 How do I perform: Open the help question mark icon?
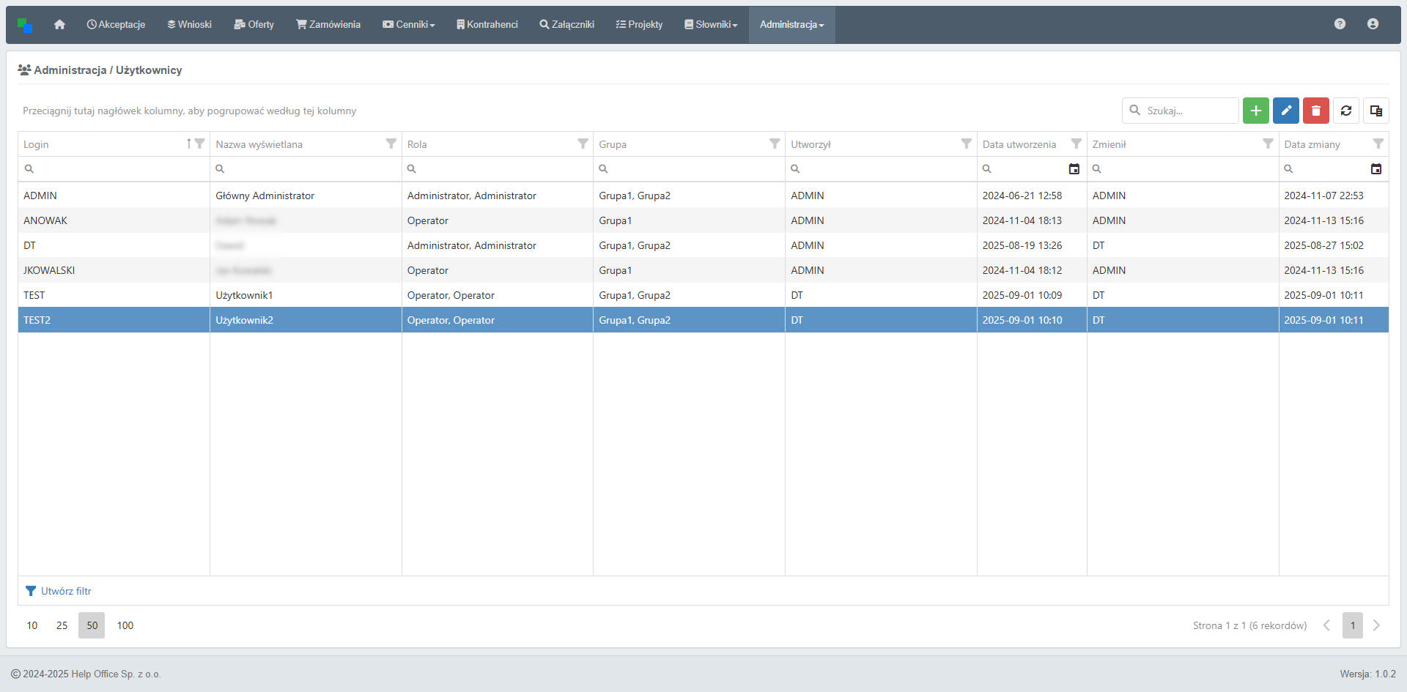(x=1340, y=24)
